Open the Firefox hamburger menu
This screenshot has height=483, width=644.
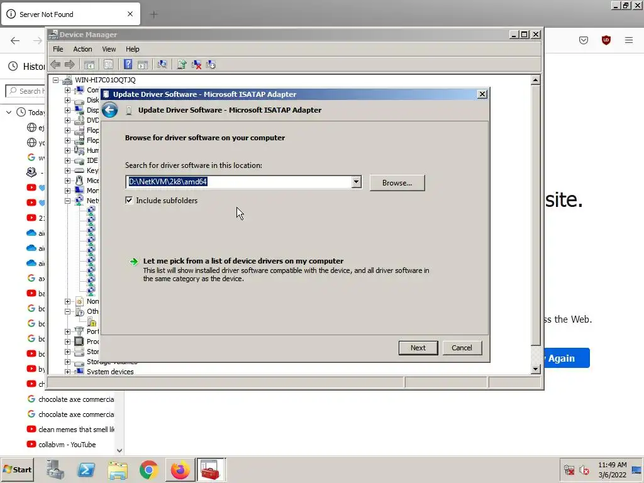[x=629, y=40]
